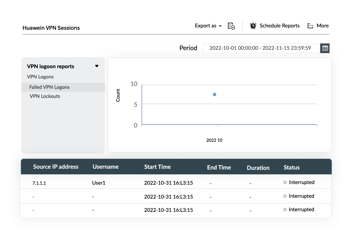Click the More button label
The width and height of the screenshot is (351, 239).
click(323, 26)
